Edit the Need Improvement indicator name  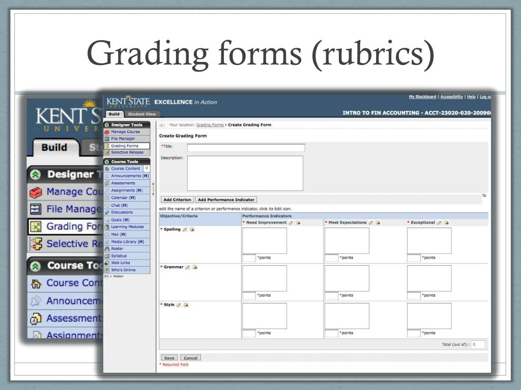pos(291,222)
